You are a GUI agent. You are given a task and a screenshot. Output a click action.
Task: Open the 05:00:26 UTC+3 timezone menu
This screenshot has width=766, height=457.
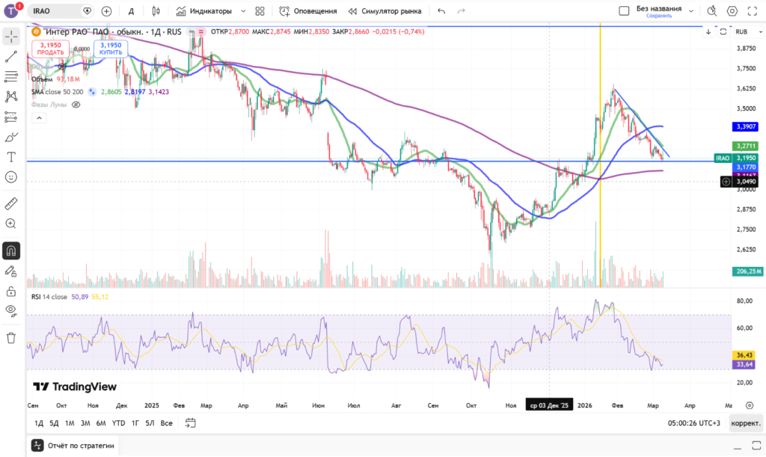tap(693, 423)
